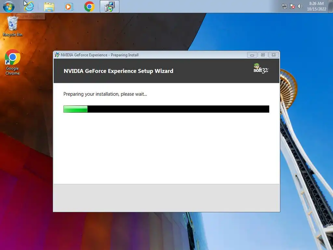The width and height of the screenshot is (333, 250).
Task: Minimize the NVIDIA GeForce Experience setup window
Action: pos(252,55)
